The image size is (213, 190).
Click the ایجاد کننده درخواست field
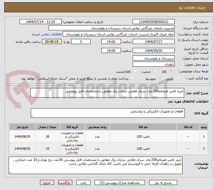(119, 34)
